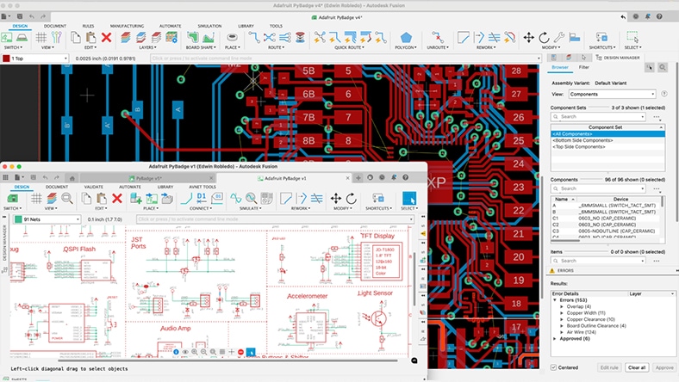Expand the Overlap (4) errors
Screen dimensions: 679x382
coord(562,306)
